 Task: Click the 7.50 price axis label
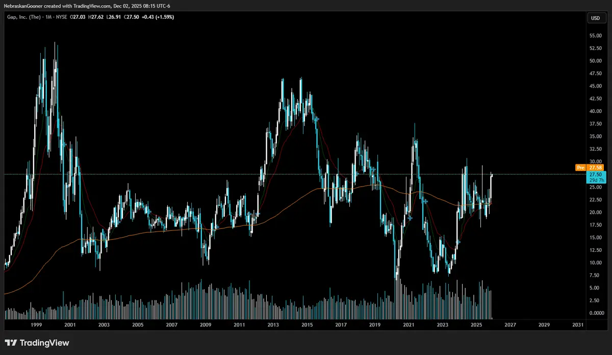click(595, 275)
